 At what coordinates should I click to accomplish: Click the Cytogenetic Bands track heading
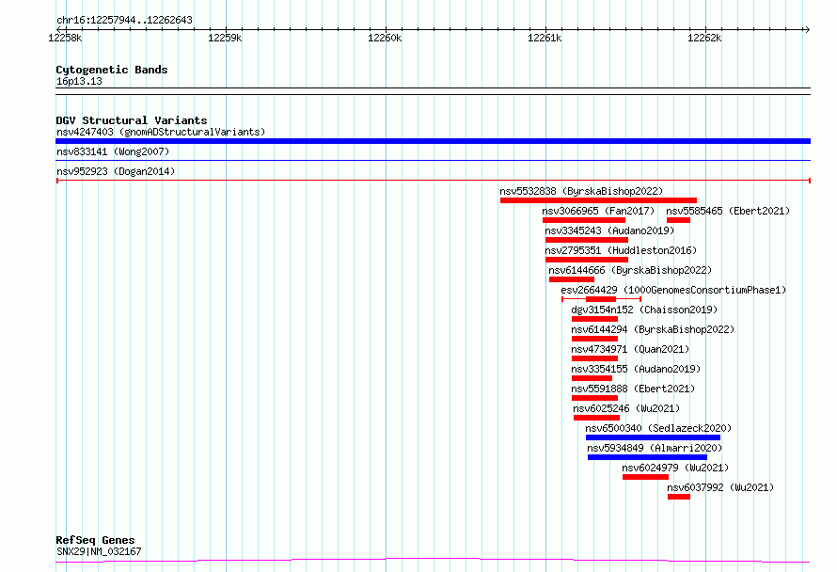point(112,70)
